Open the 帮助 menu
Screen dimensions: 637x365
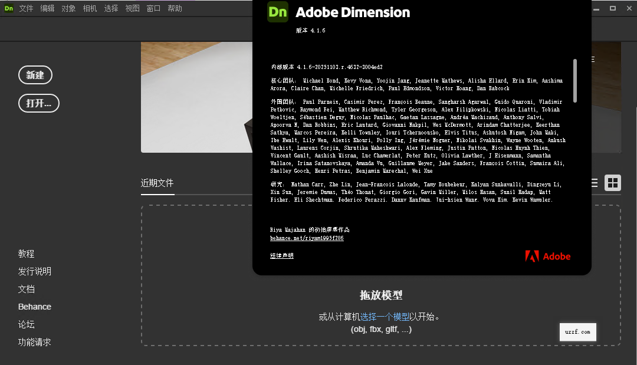click(x=174, y=8)
